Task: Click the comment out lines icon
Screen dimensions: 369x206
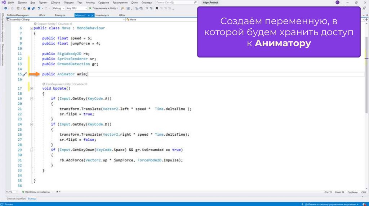Action: click(x=147, y=8)
